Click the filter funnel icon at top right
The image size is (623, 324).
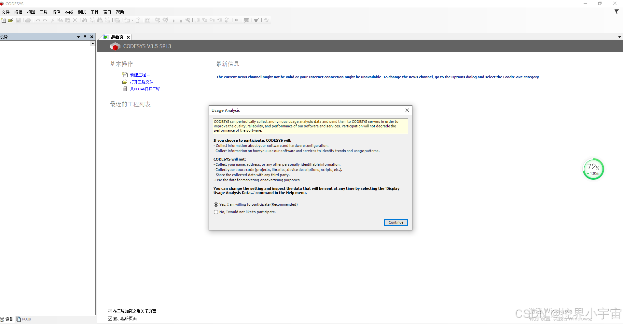[616, 12]
